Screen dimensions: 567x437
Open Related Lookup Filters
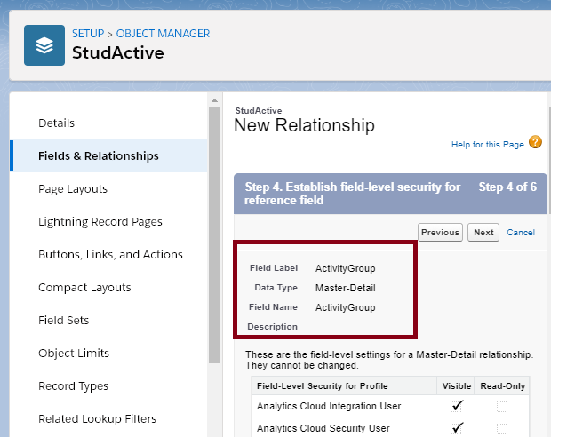click(x=97, y=419)
